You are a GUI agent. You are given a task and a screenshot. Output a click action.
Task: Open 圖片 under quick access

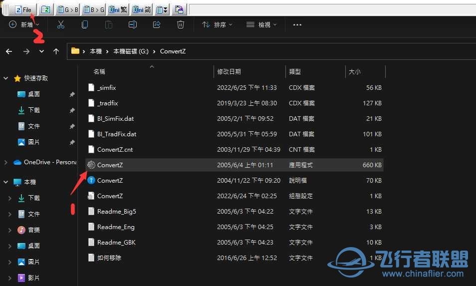(x=34, y=142)
